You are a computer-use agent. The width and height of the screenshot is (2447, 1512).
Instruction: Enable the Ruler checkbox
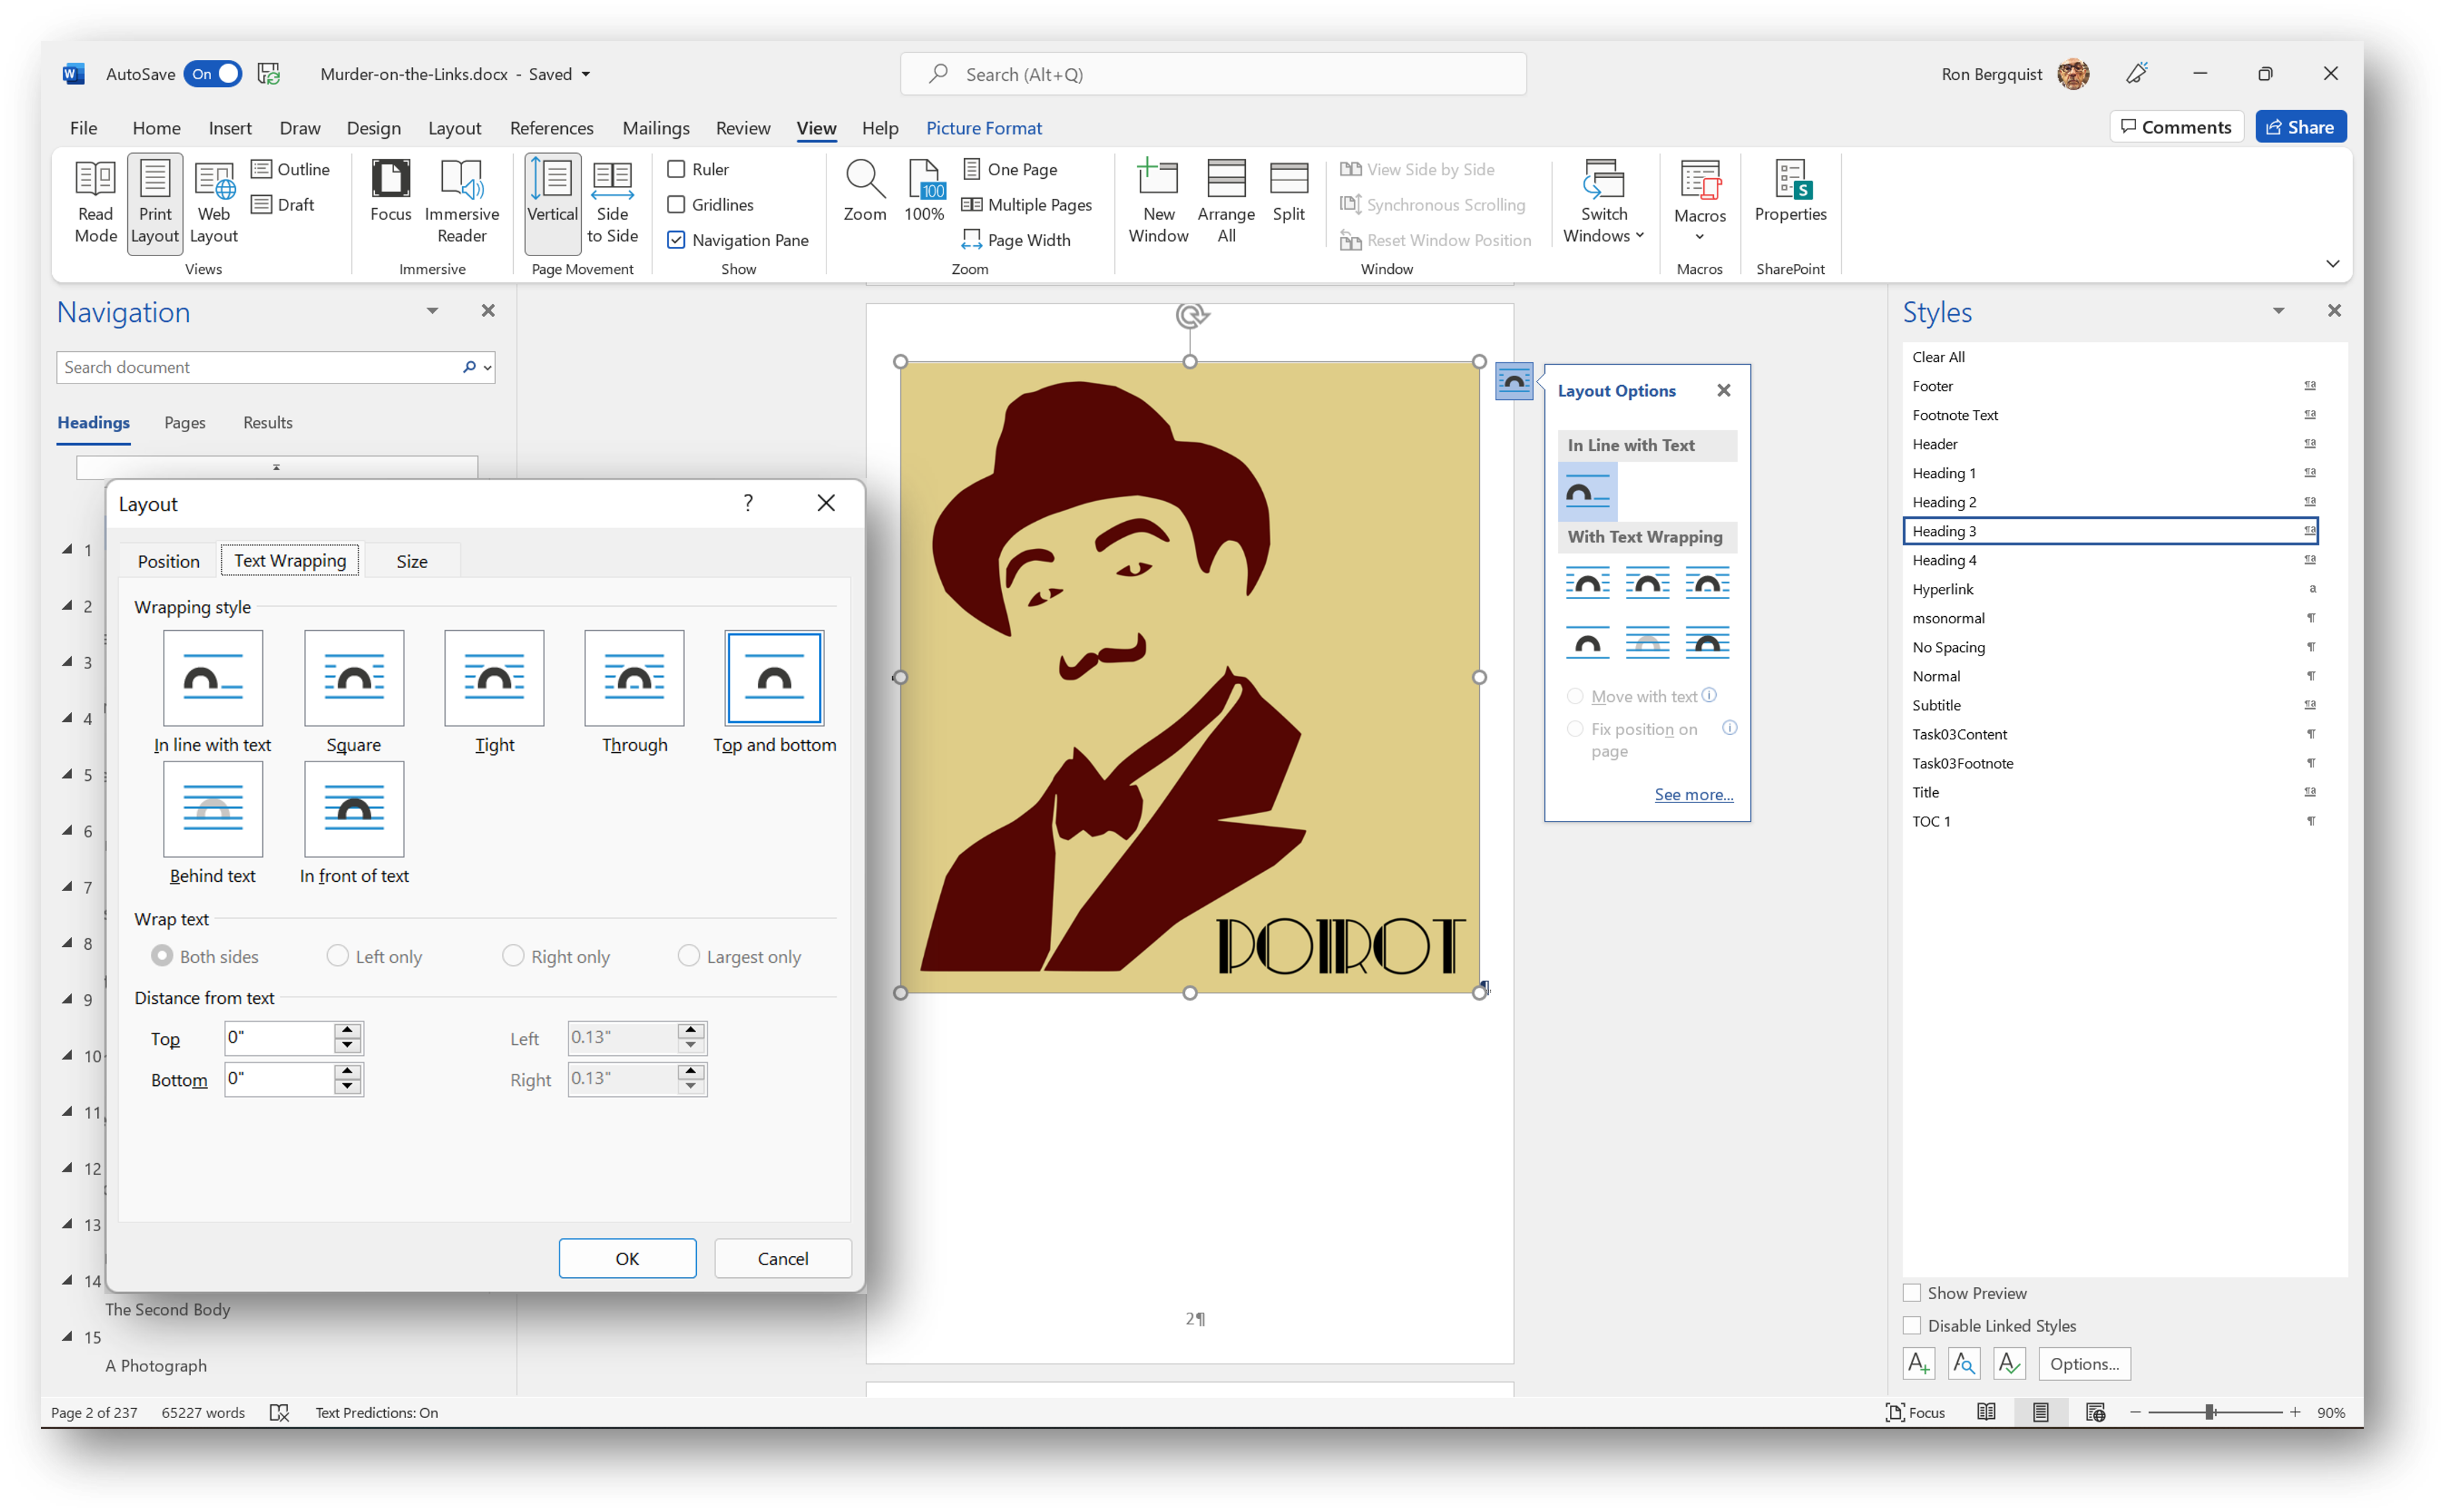pos(676,169)
